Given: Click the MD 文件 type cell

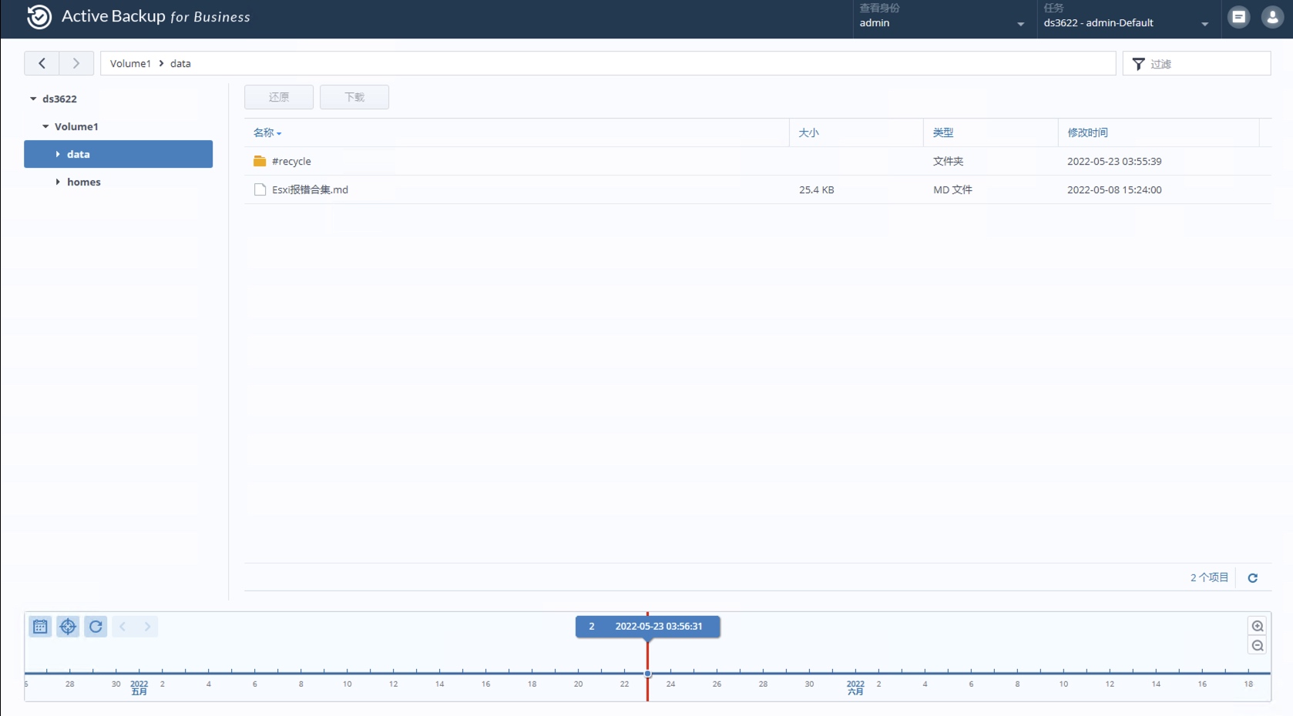Looking at the screenshot, I should coord(952,189).
